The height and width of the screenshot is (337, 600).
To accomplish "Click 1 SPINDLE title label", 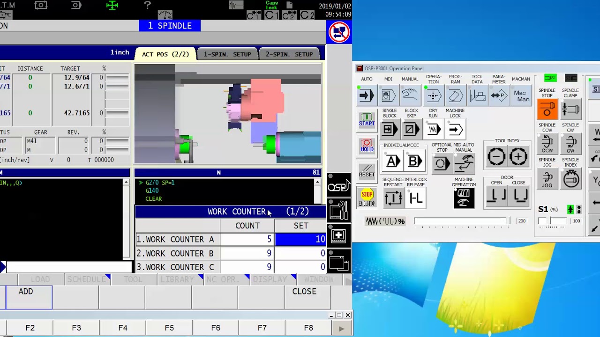I will pyautogui.click(x=170, y=26).
